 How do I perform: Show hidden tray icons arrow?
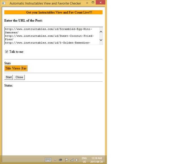[55, 160]
